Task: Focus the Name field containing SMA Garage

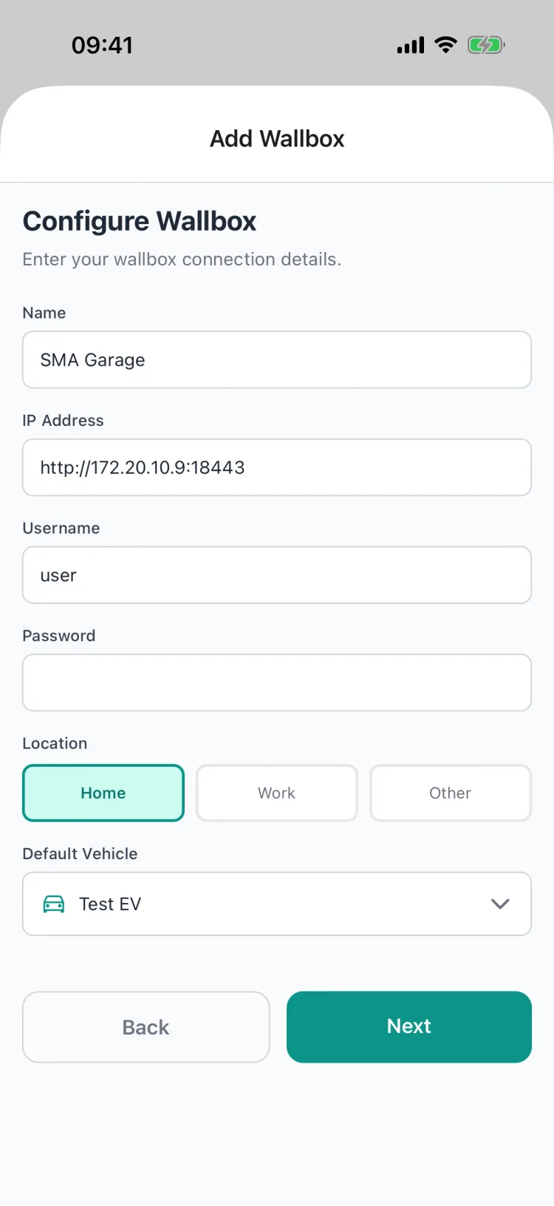Action: [x=277, y=359]
